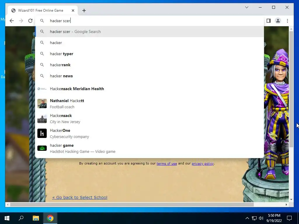Screen dimensions: 299x224
Task: Open Windows notification center icon
Action: (x=289, y=218)
